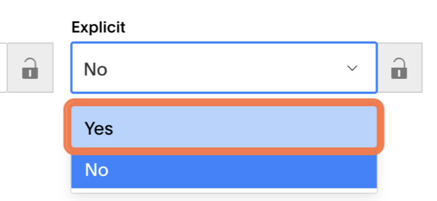Click the down arrow in the Explicit select
The image size is (437, 201).
click(352, 68)
